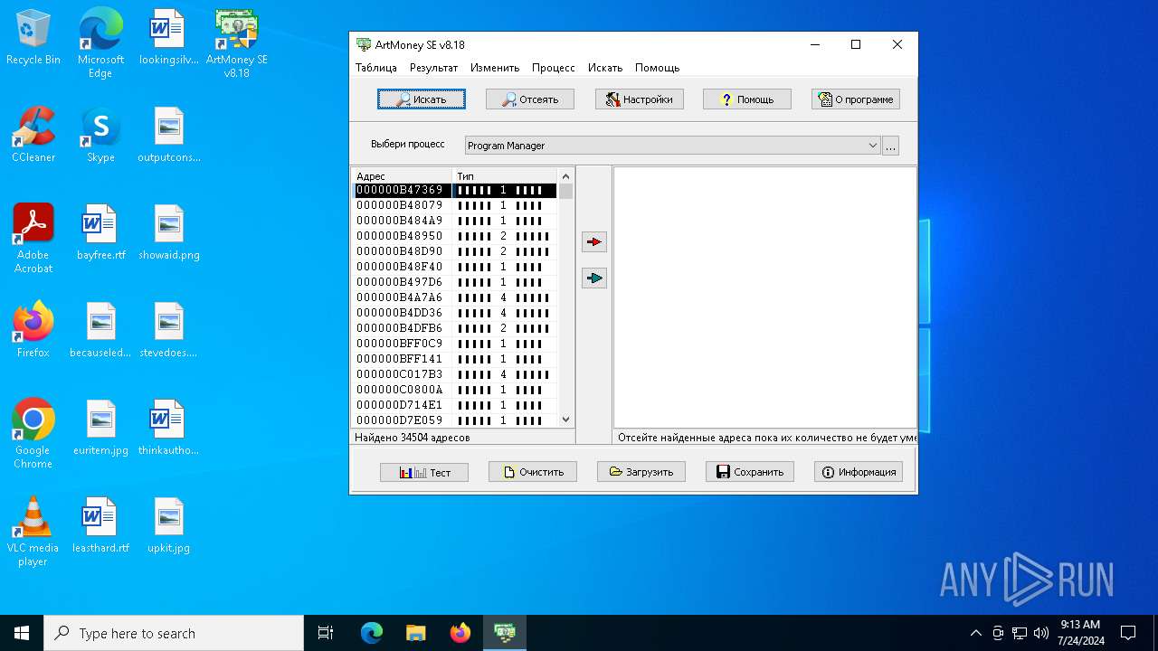This screenshot has width=1158, height=651.
Task: Open Настройки settings button
Action: [x=639, y=99]
